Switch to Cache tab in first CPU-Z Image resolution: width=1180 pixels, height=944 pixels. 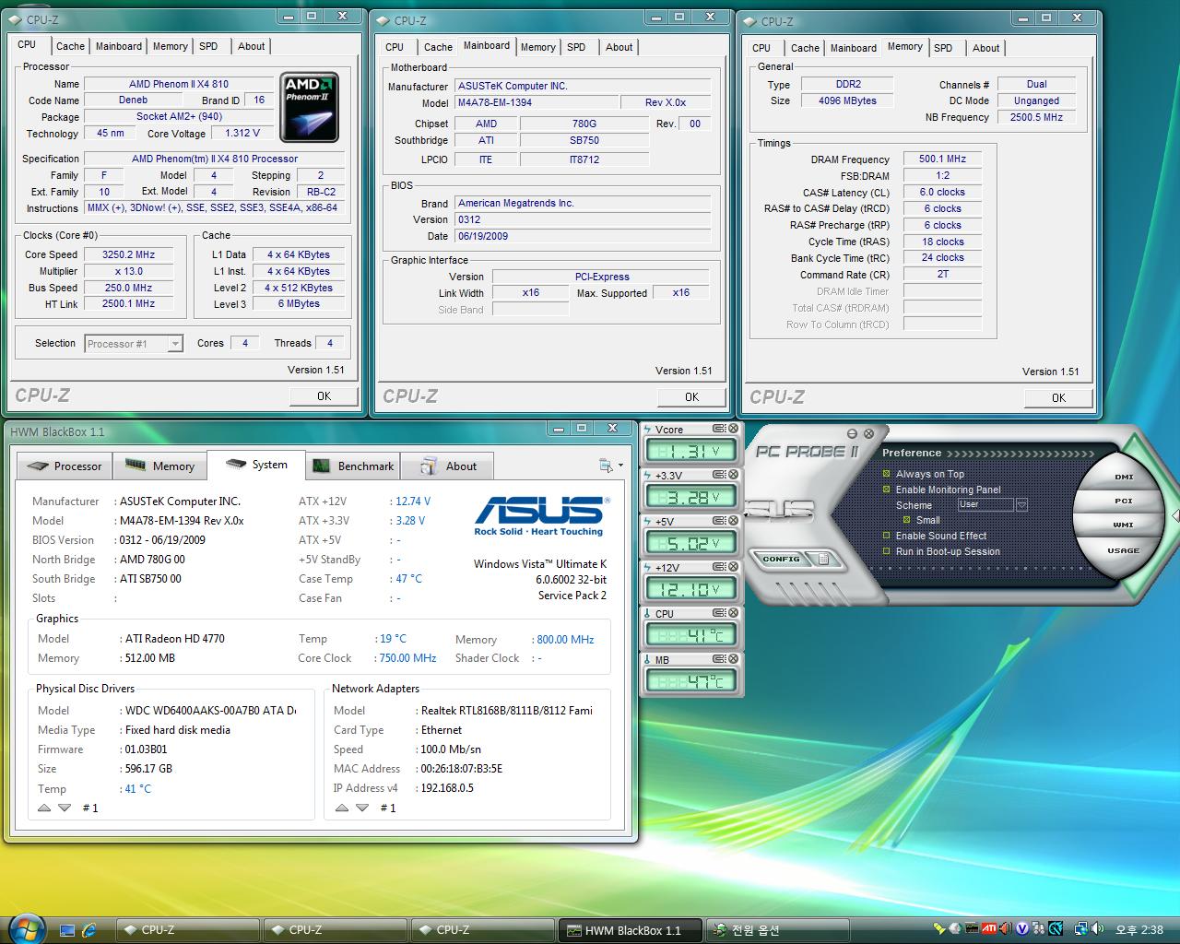[x=70, y=46]
